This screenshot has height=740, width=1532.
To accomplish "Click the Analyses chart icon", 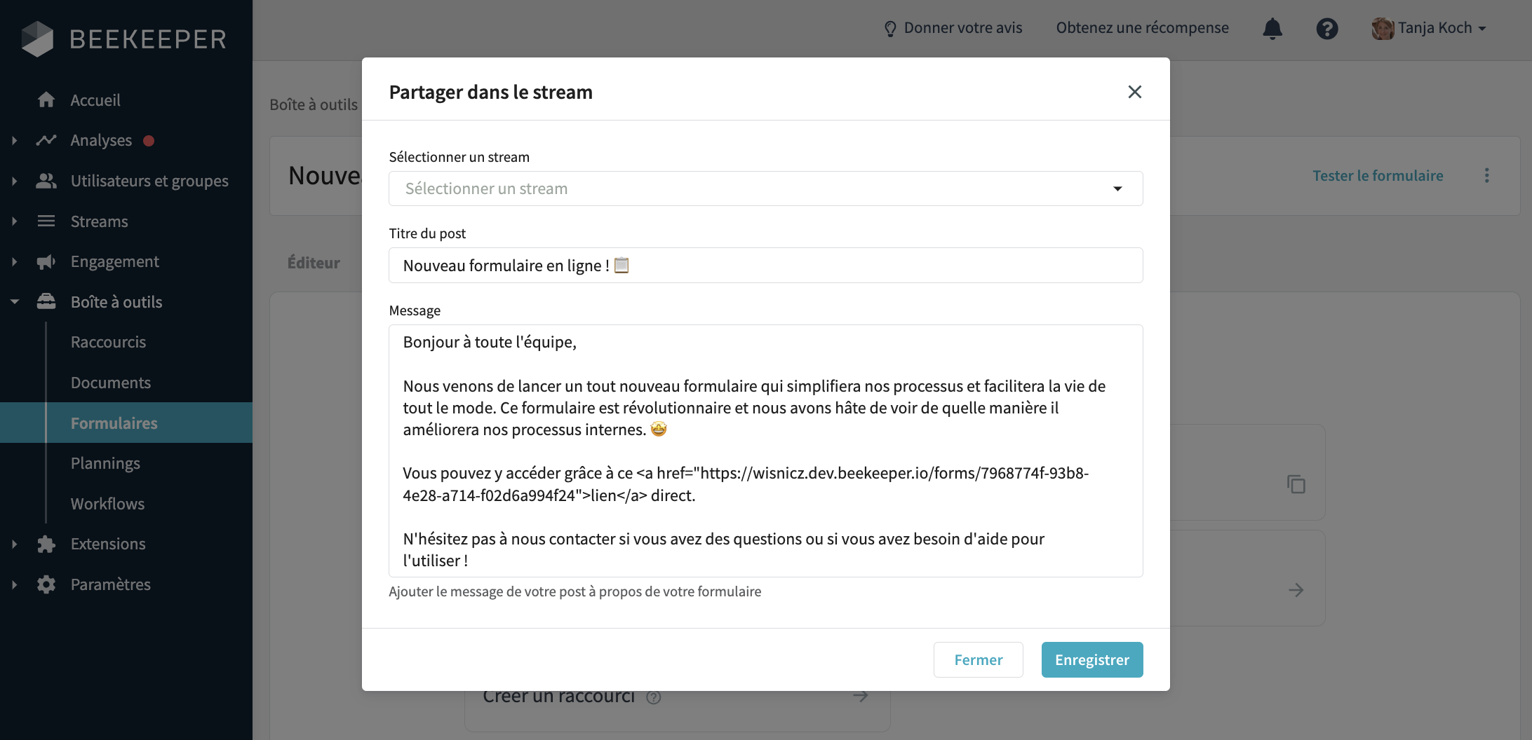I will (46, 140).
